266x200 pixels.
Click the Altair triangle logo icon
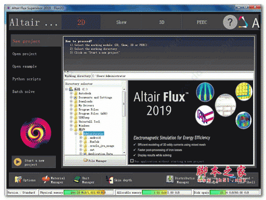click(x=243, y=22)
